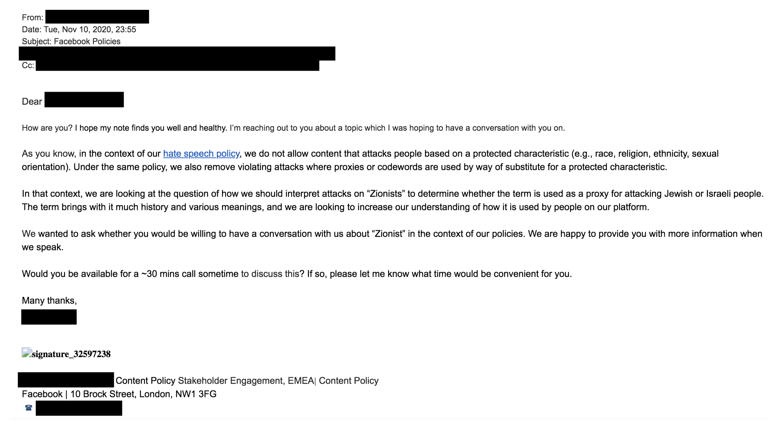This screenshot has width=773, height=424.
Task: Click the subject text "Facebook Policies"
Action: tap(87, 41)
